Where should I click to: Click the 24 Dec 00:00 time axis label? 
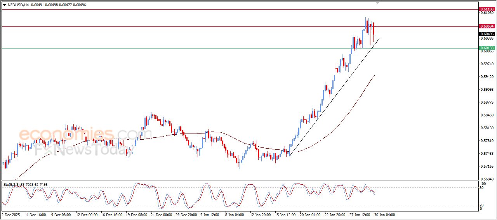pyautogui.click(x=161, y=215)
